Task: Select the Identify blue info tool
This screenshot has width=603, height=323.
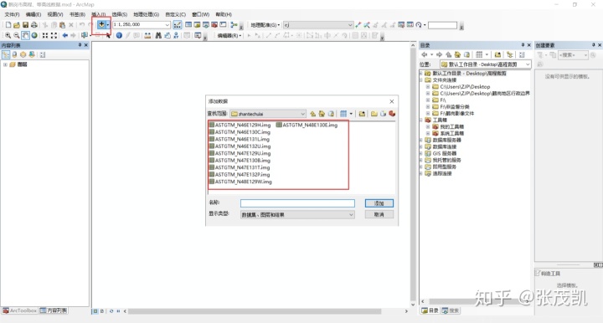Action: 119,35
